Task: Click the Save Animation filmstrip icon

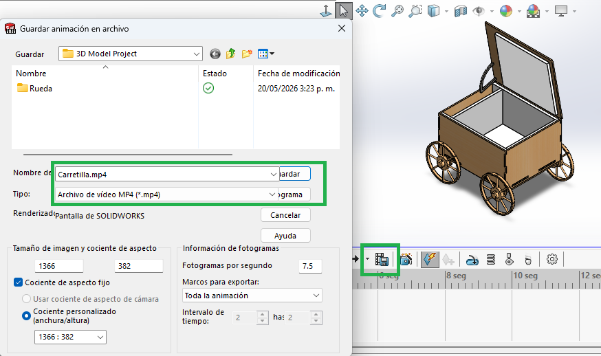Action: [x=382, y=259]
